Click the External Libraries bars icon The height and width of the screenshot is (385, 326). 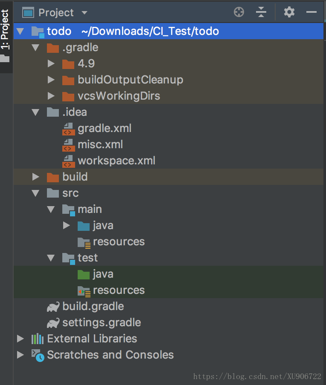point(38,339)
